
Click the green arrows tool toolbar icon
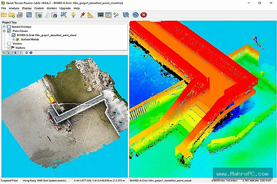click(x=116, y=15)
